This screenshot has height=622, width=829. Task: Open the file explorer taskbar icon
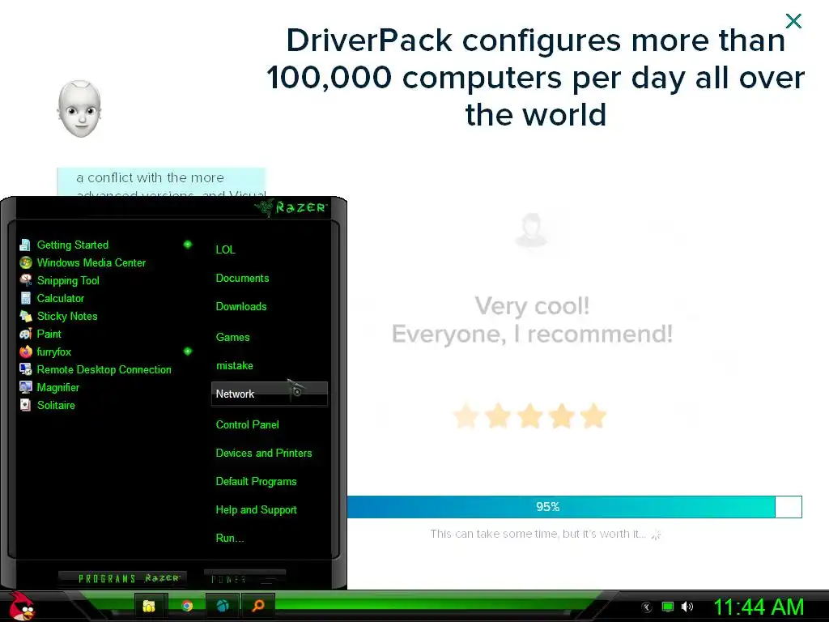coord(149,606)
